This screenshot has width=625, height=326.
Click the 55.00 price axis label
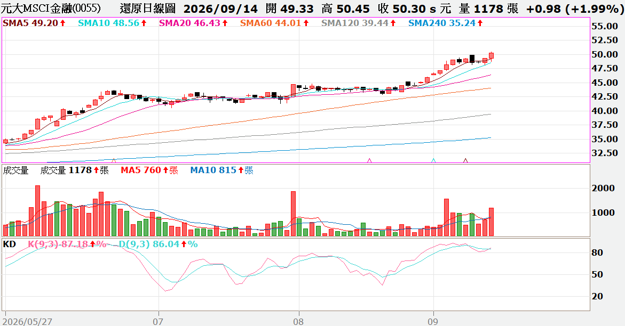point(605,26)
